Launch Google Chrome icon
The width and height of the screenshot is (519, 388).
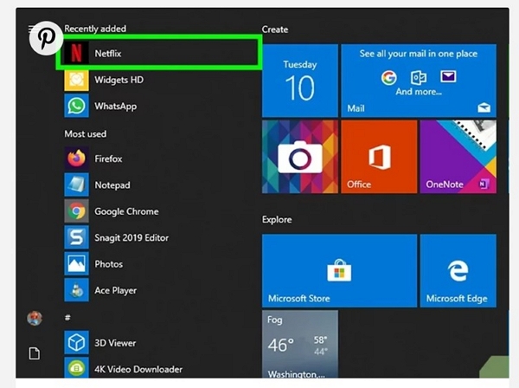point(76,211)
